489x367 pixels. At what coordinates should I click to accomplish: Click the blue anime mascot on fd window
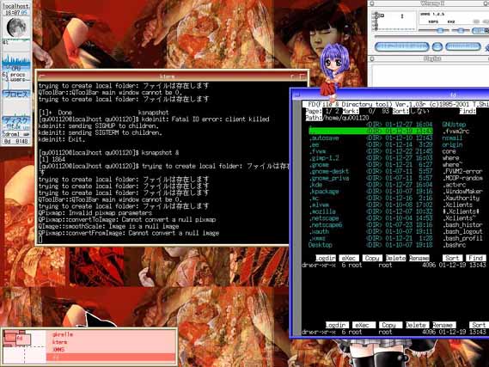coord(333,68)
